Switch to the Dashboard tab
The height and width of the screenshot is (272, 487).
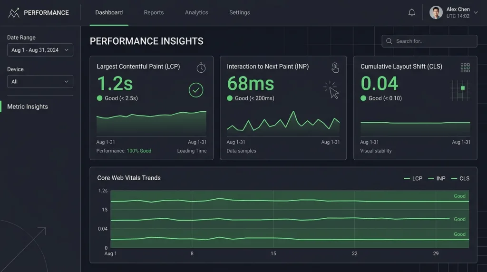pyautogui.click(x=109, y=12)
